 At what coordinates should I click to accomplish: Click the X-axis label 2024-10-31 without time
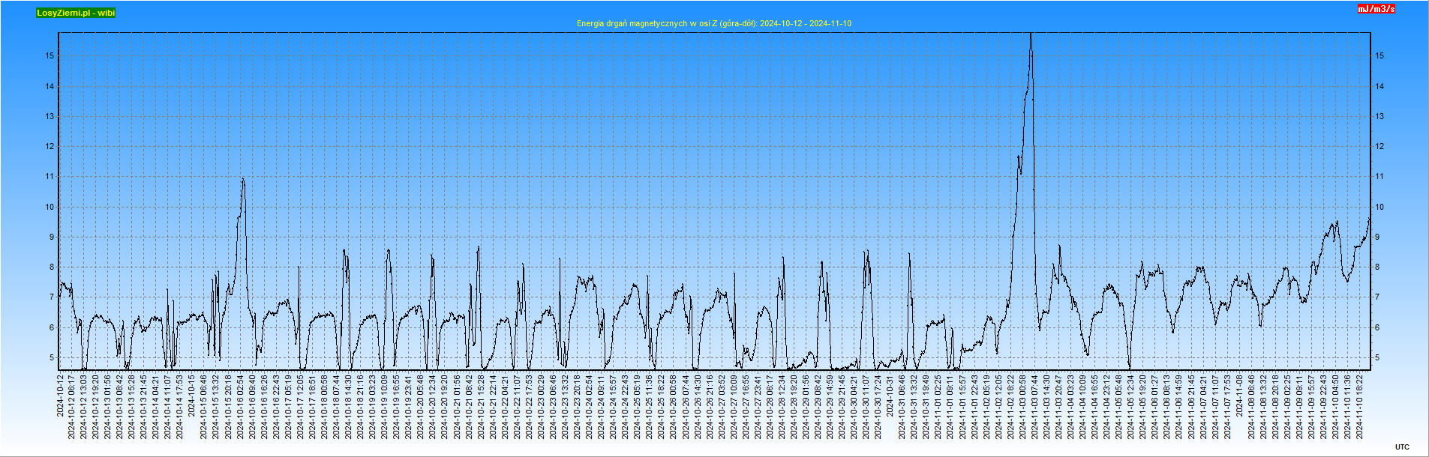(890, 396)
